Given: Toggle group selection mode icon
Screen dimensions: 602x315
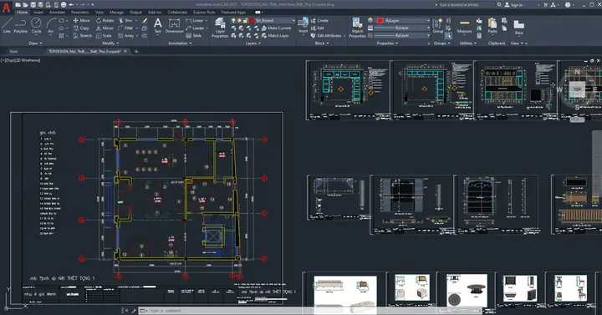Looking at the screenshot, I should (x=448, y=36).
